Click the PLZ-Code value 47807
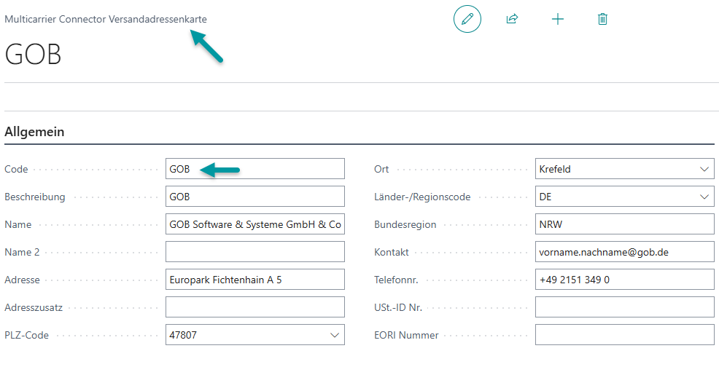Viewport: 719px width, 367px height. pos(183,335)
